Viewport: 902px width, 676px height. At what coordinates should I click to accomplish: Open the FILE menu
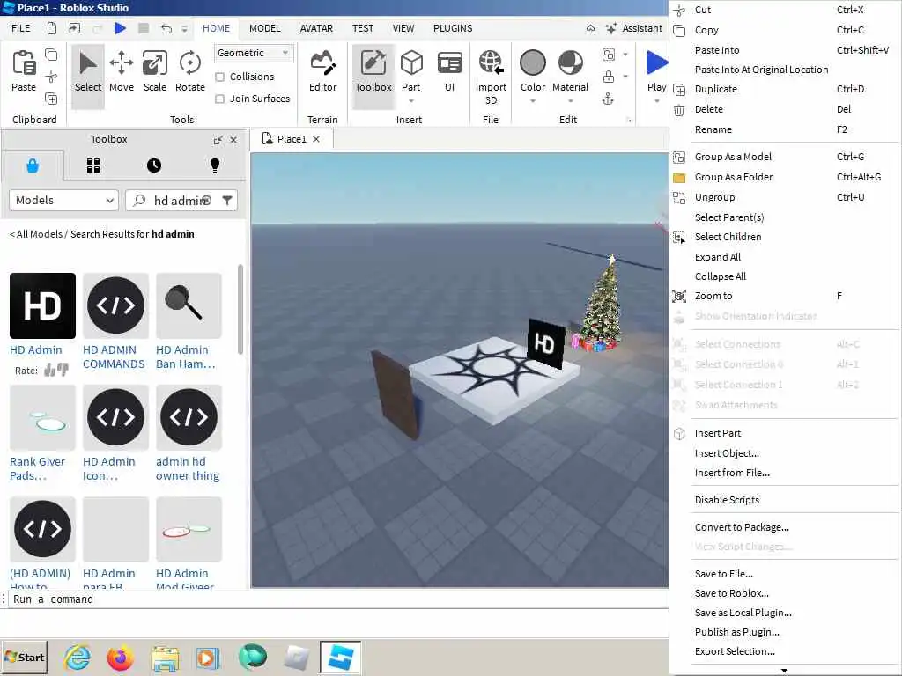click(x=21, y=28)
